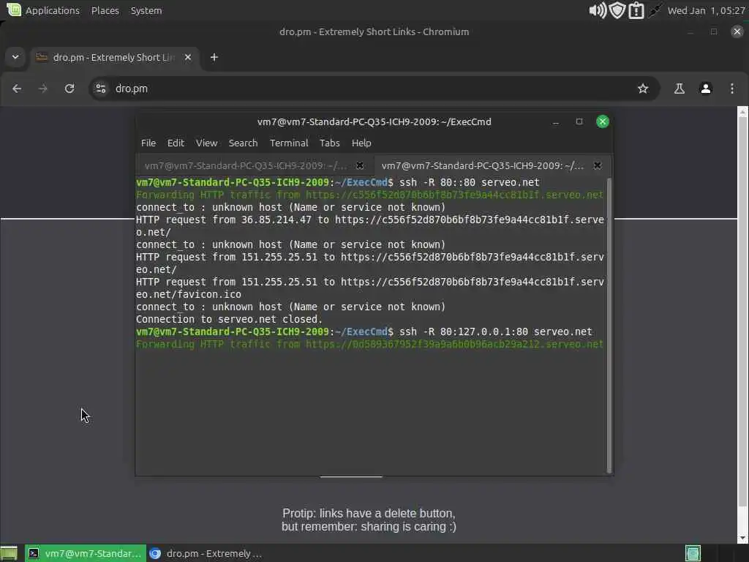This screenshot has height=562, width=749.
Task: Open the clock showing Wed Jan 1, 05:27
Action: tap(706, 10)
